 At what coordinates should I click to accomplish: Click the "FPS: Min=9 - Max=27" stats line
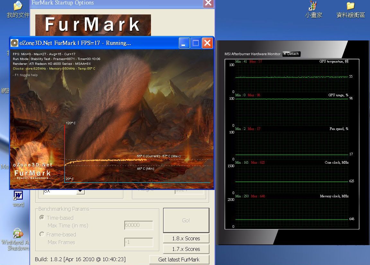[44, 54]
